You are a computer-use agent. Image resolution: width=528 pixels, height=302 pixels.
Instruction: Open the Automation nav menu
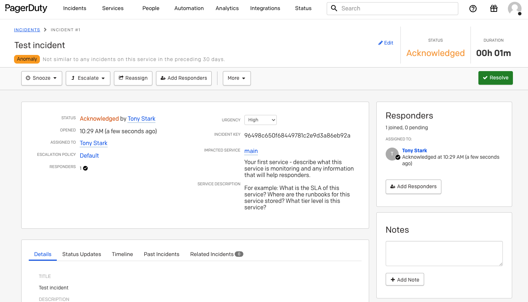(x=189, y=8)
